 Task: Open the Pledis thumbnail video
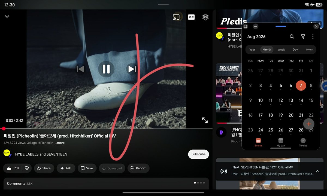click(x=229, y=19)
